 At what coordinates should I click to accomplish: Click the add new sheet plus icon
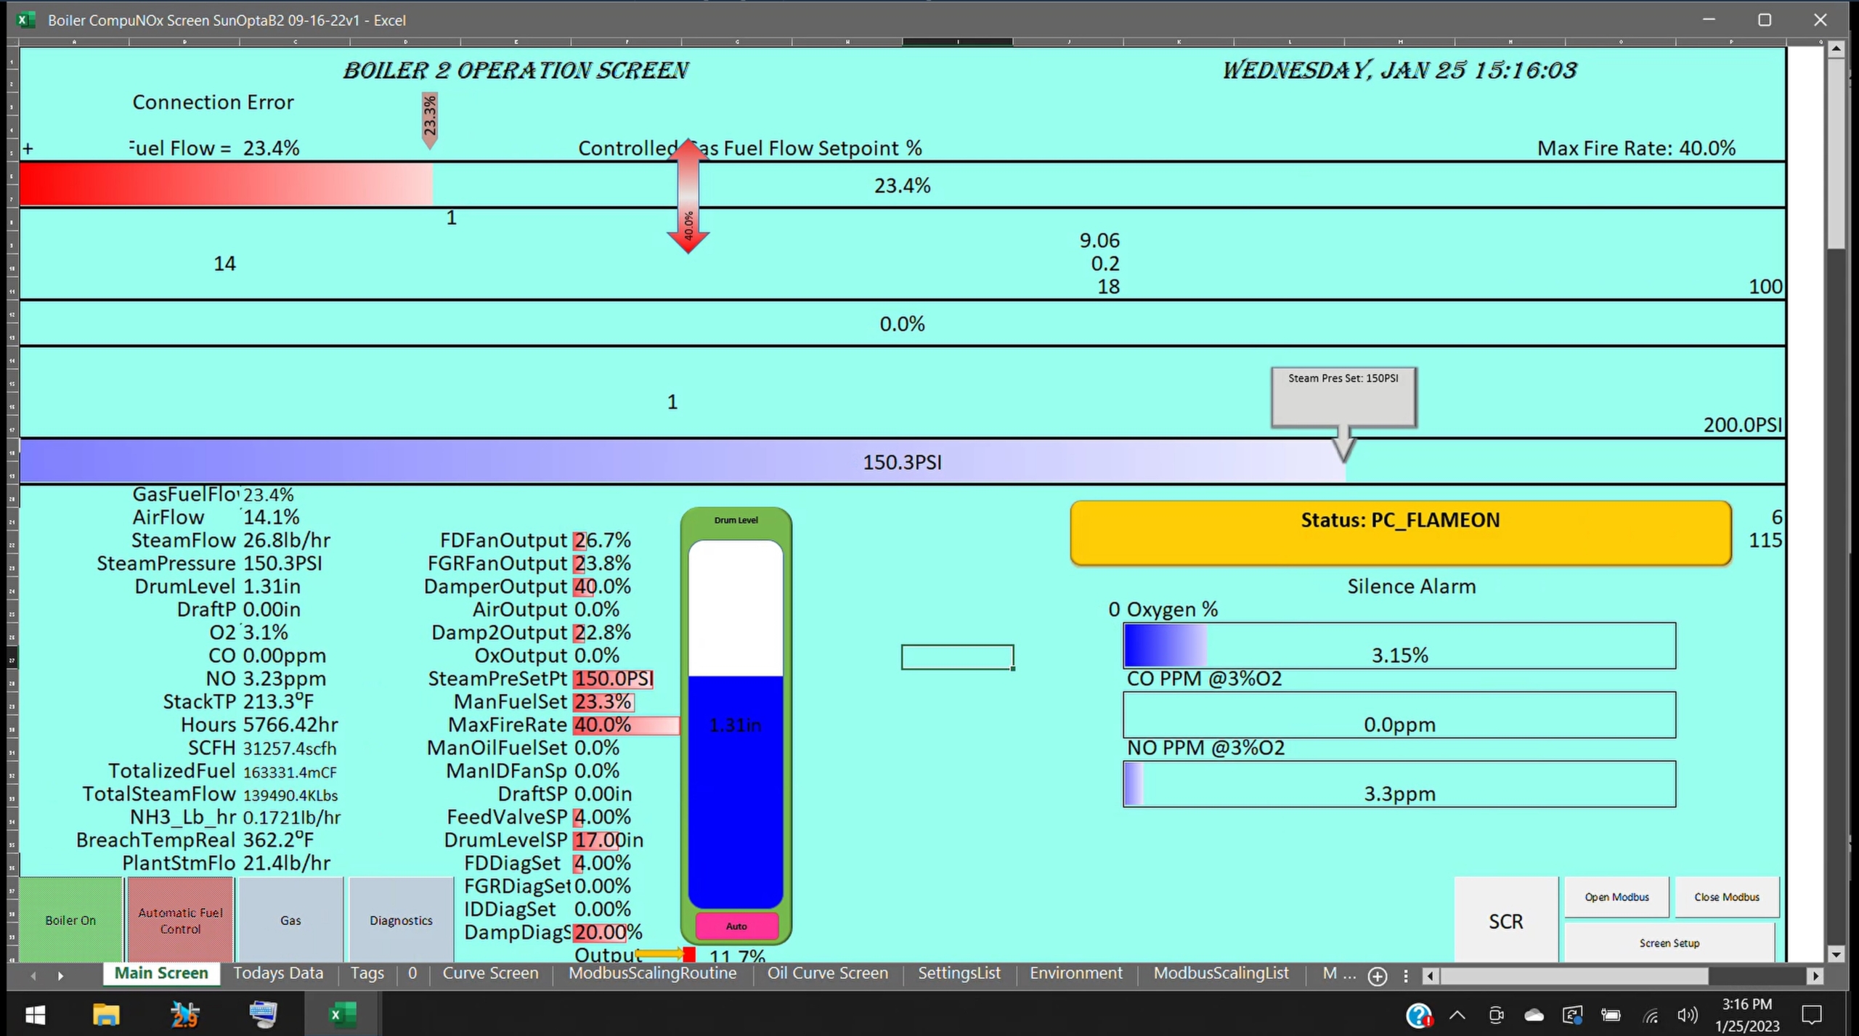click(1377, 976)
